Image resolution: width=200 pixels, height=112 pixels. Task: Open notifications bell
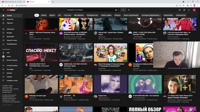(189, 10)
